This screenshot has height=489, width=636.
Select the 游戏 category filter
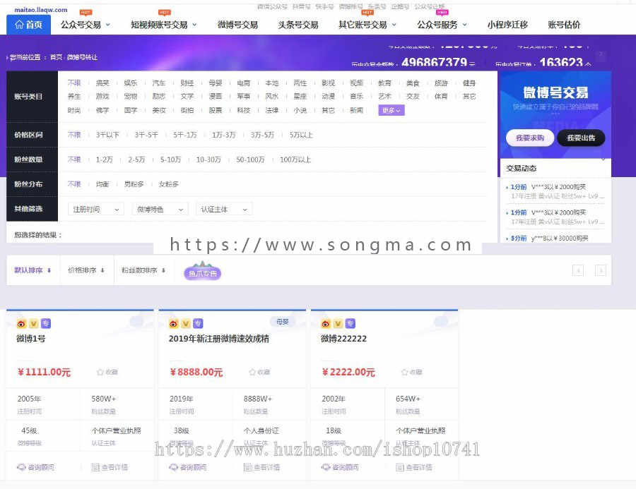pyautogui.click(x=102, y=97)
